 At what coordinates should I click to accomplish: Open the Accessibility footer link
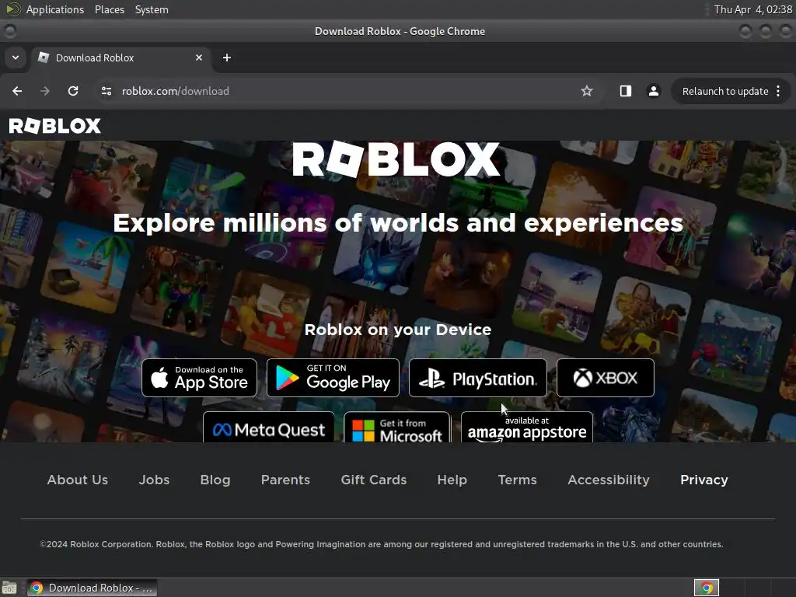(609, 480)
